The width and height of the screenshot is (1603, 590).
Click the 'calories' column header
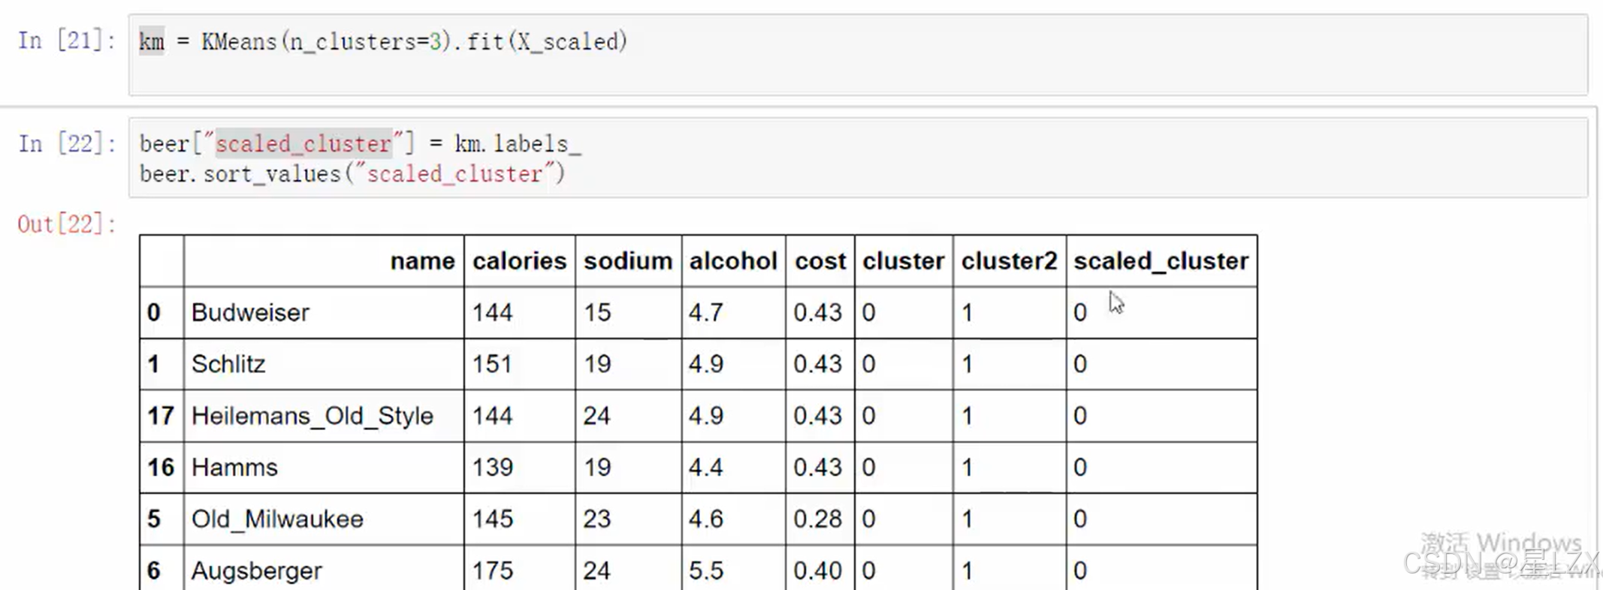[x=519, y=261]
